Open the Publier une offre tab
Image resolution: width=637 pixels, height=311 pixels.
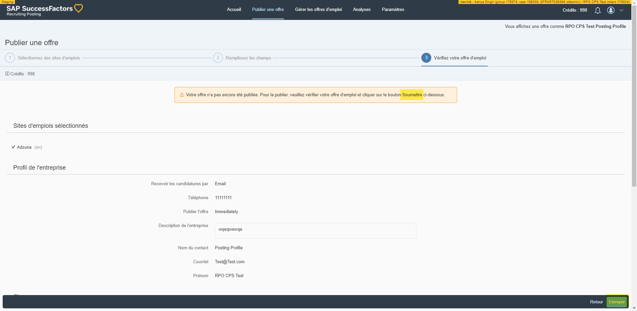click(268, 10)
